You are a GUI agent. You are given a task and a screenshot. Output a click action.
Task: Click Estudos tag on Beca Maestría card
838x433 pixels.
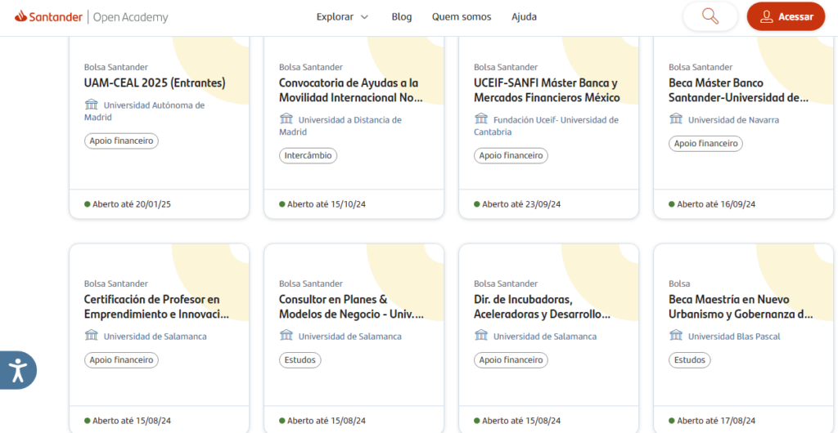tap(689, 360)
